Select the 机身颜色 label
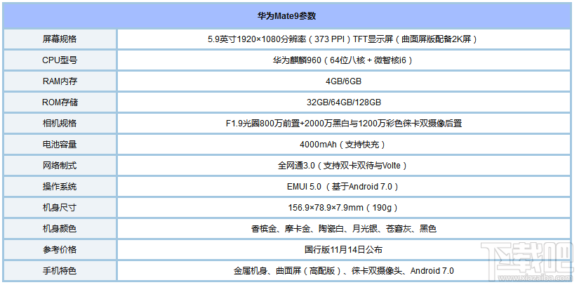Screen dimensions: 579x285 click(60, 229)
